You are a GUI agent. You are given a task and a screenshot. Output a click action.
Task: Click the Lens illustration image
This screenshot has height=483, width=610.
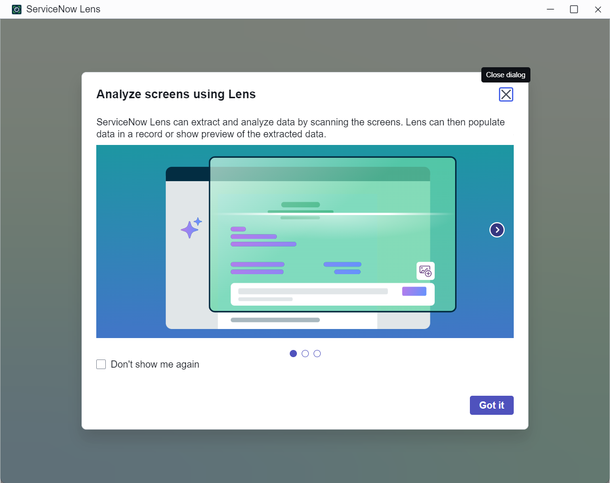point(305,241)
